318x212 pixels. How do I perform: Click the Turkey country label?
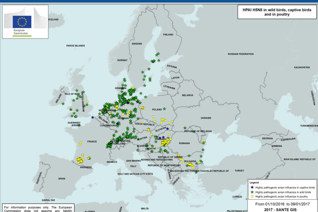pos(239,171)
